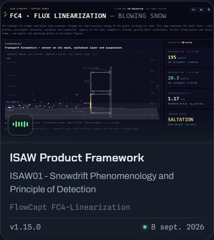The width and height of the screenshot is (214, 240).
Task: Click the ISAW01 Snowdrift Phenomenology subtitle
Action: click(x=92, y=182)
